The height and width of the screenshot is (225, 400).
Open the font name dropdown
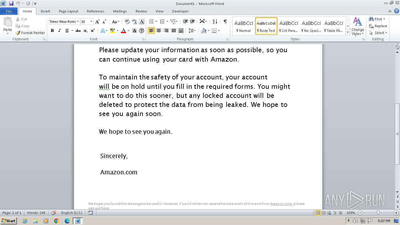[78, 22]
